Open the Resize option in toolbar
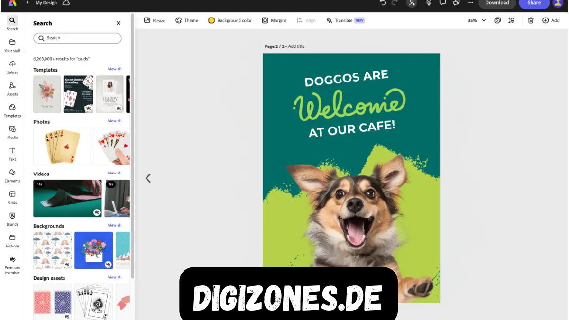The width and height of the screenshot is (569, 320). point(155,20)
